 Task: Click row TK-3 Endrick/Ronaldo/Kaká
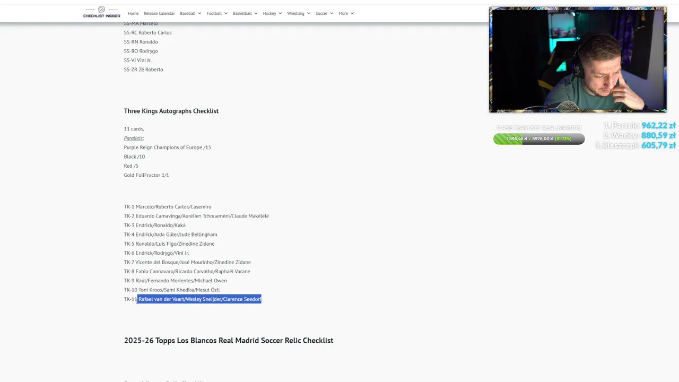click(x=155, y=225)
